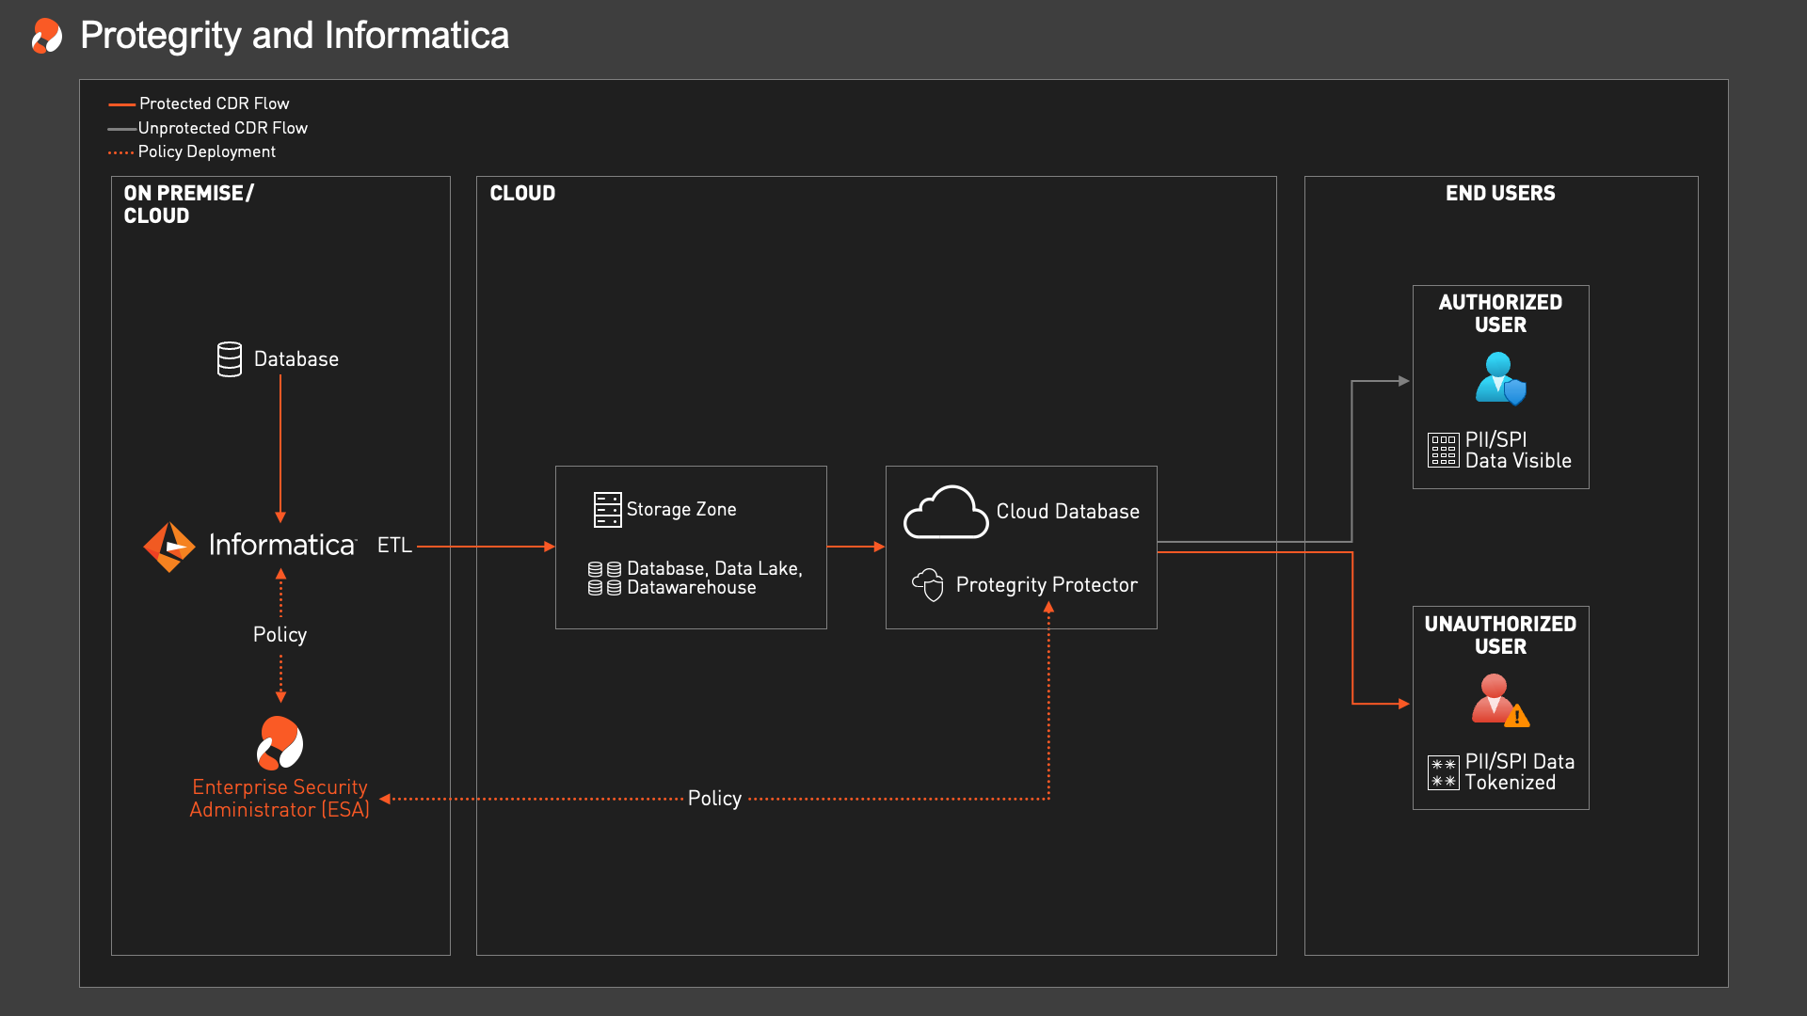Click the unauthorized user warning avatar icon
1807x1016 pixels.
pyautogui.click(x=1500, y=701)
